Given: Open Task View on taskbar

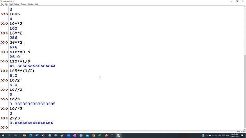Looking at the screenshot, I should (x=15, y=135).
